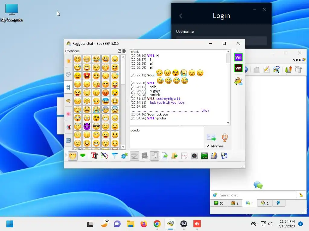This screenshot has height=231, width=309.
Task: Open the taskbar clock showing 11:34 PM
Action: pyautogui.click(x=287, y=224)
